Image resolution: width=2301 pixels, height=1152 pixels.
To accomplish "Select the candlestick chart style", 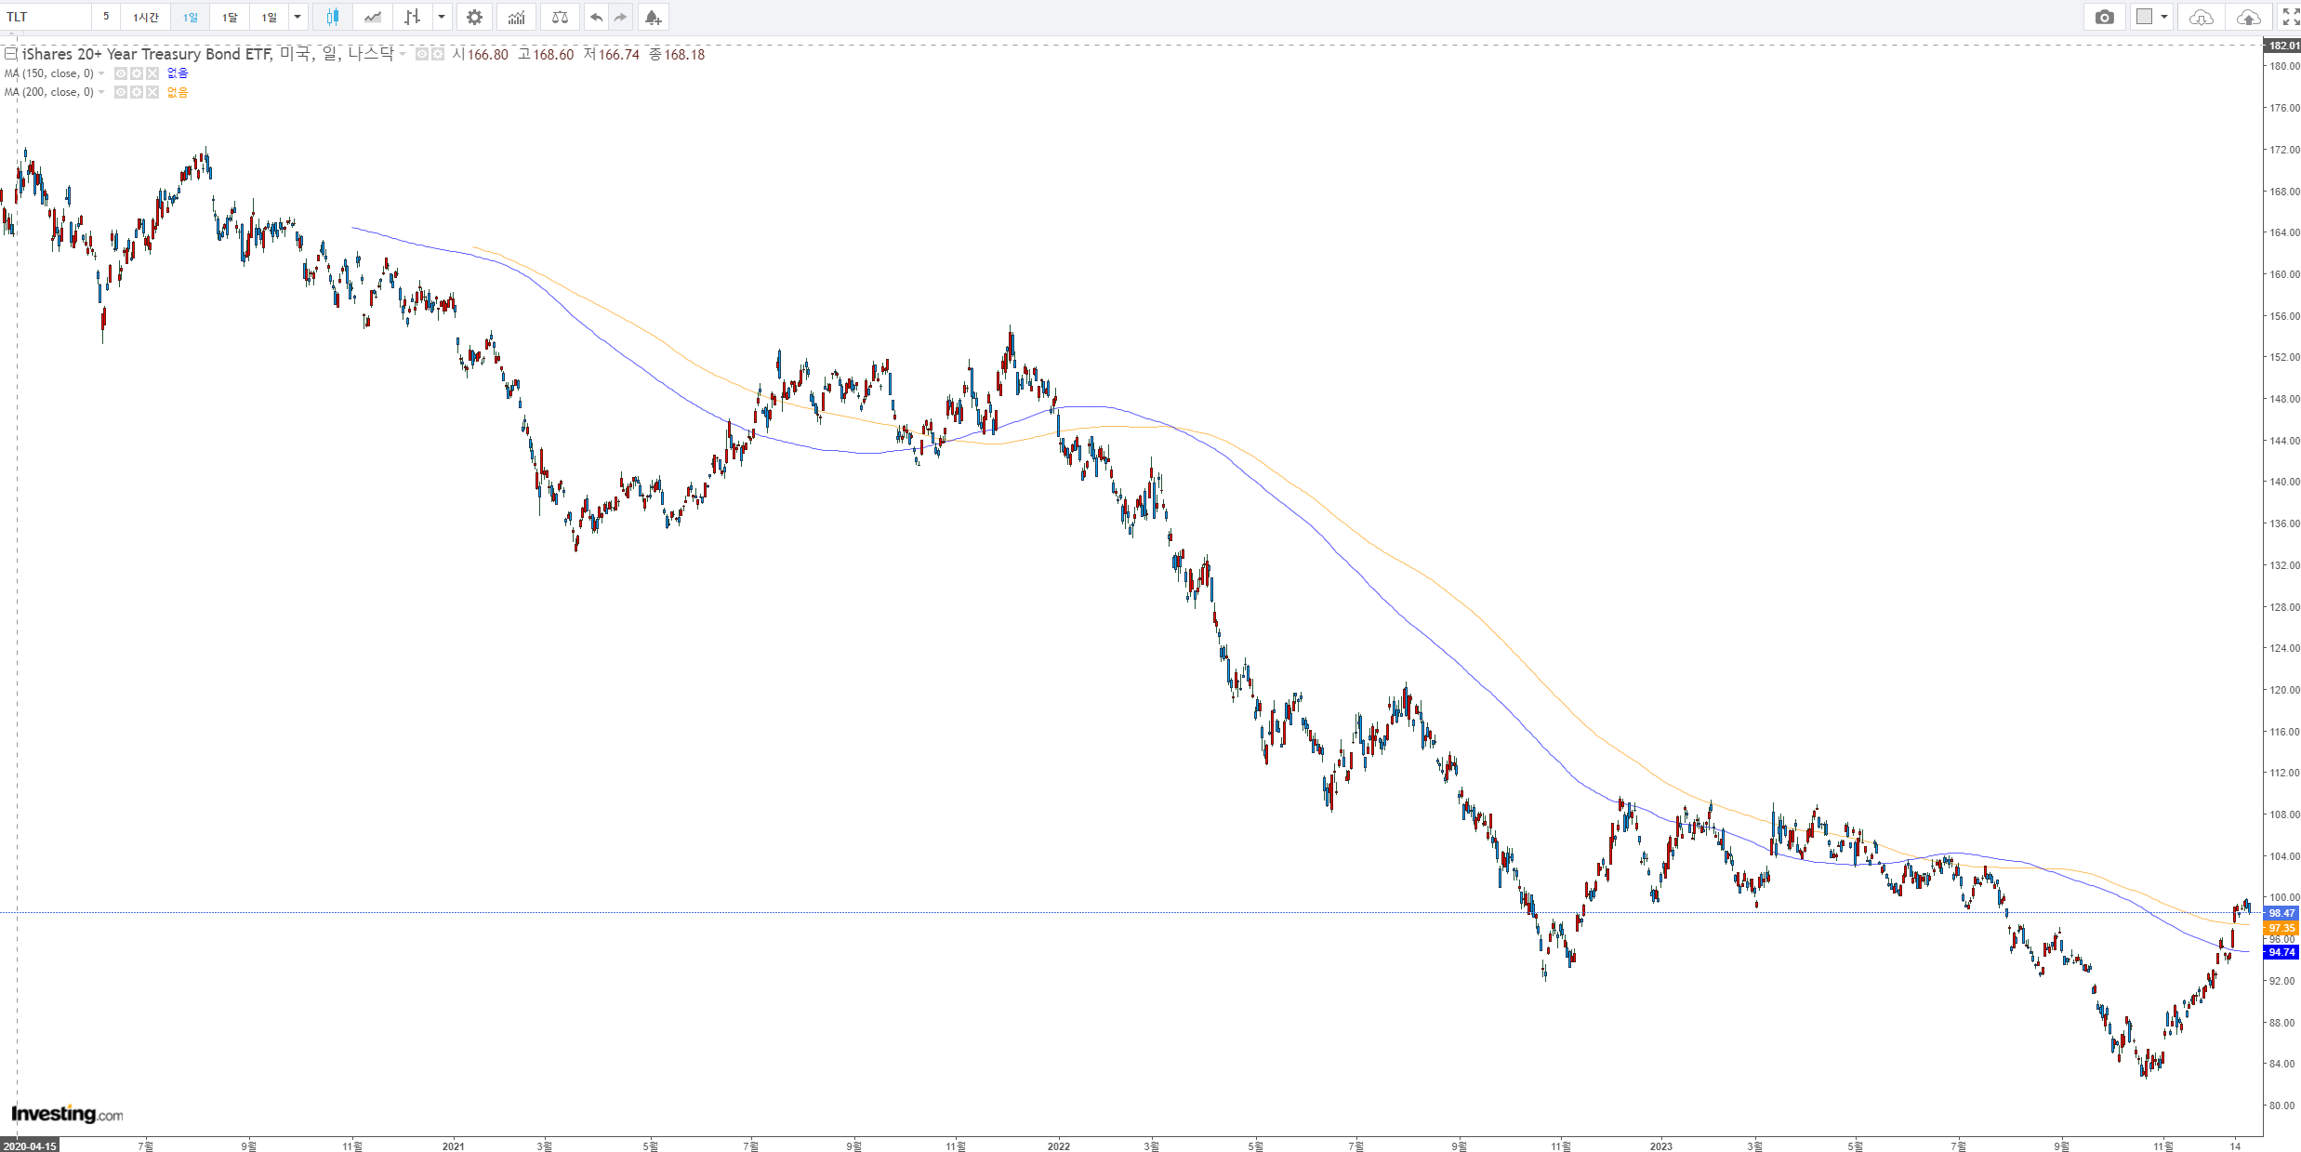I will pos(333,17).
